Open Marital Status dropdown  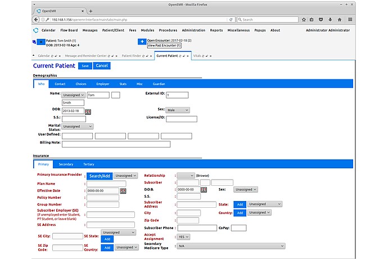point(77,126)
